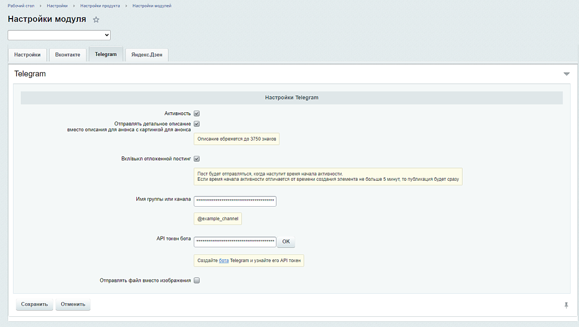The width and height of the screenshot is (579, 327).
Task: Open the module selection dropdown
Action: (59, 35)
